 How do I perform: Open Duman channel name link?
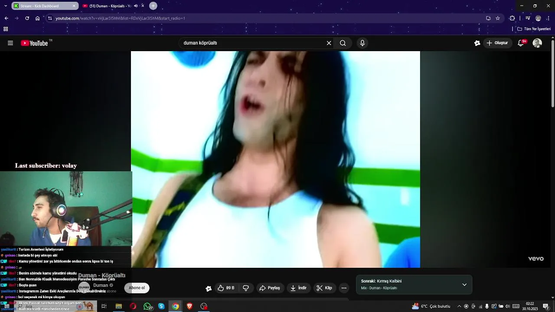pos(100,285)
